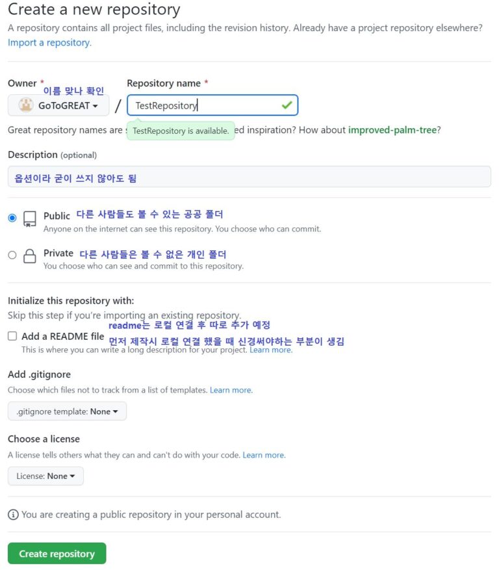Click the TestRepository is available tooltip
The width and height of the screenshot is (499, 570).
tap(181, 131)
